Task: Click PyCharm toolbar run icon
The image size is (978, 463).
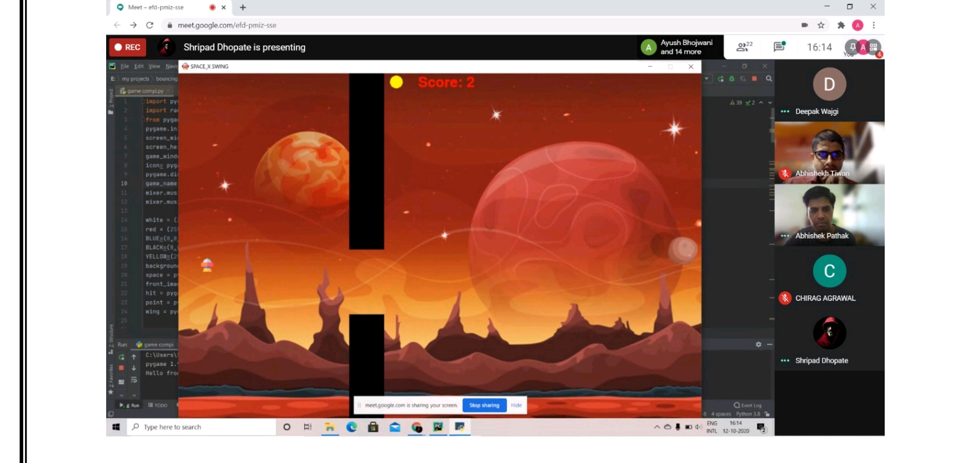Action: pyautogui.click(x=721, y=78)
